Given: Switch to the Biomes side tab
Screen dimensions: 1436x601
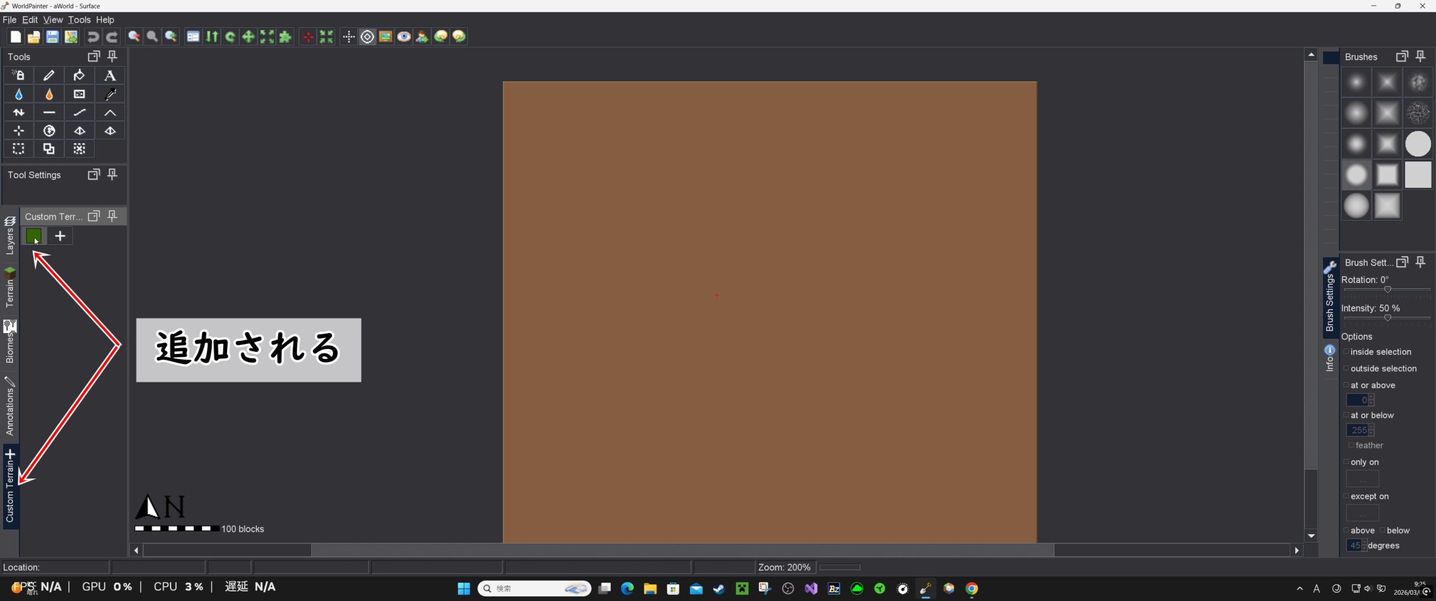Looking at the screenshot, I should (10, 342).
